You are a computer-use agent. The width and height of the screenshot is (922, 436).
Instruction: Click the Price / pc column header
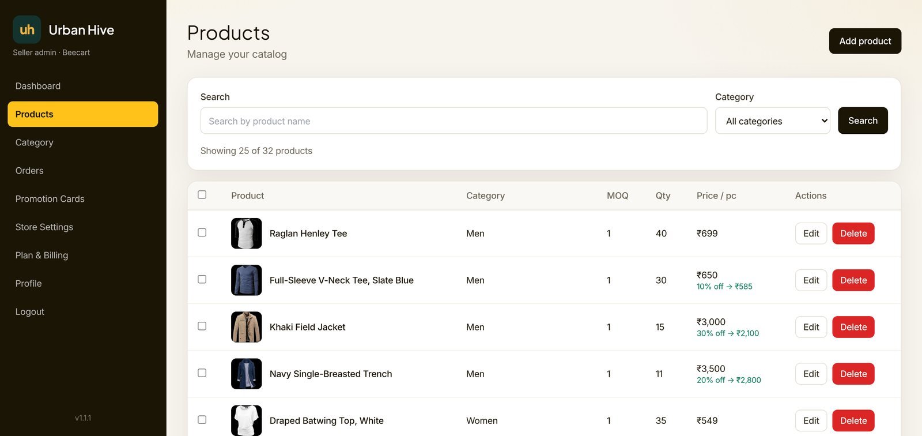[716, 196]
